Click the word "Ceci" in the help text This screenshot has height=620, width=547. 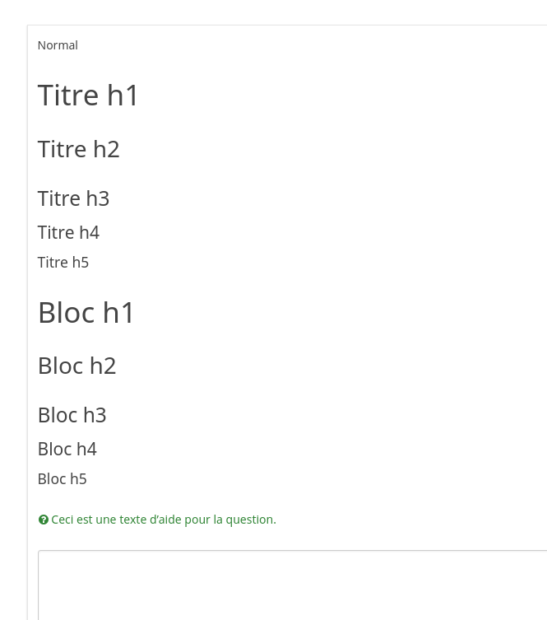click(x=63, y=520)
